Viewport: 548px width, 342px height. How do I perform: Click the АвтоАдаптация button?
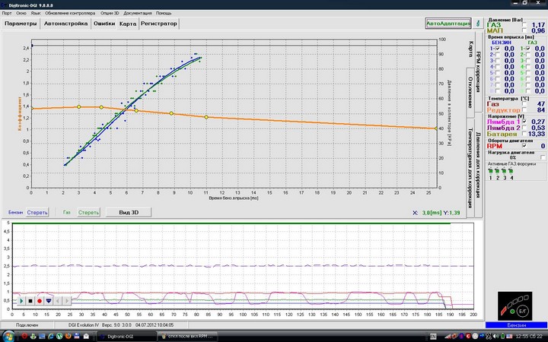point(448,24)
